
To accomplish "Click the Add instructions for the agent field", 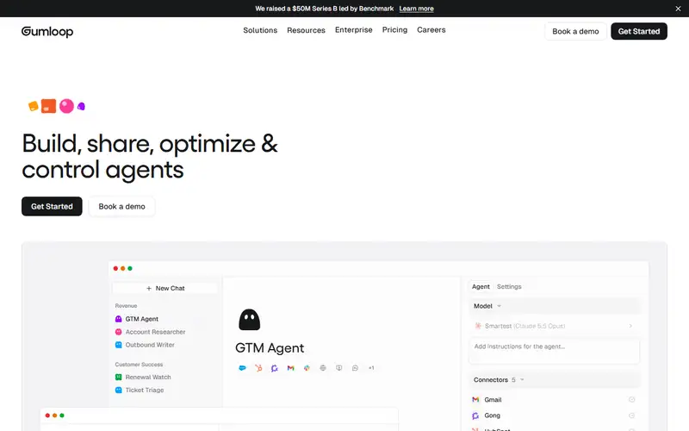I will (554, 351).
